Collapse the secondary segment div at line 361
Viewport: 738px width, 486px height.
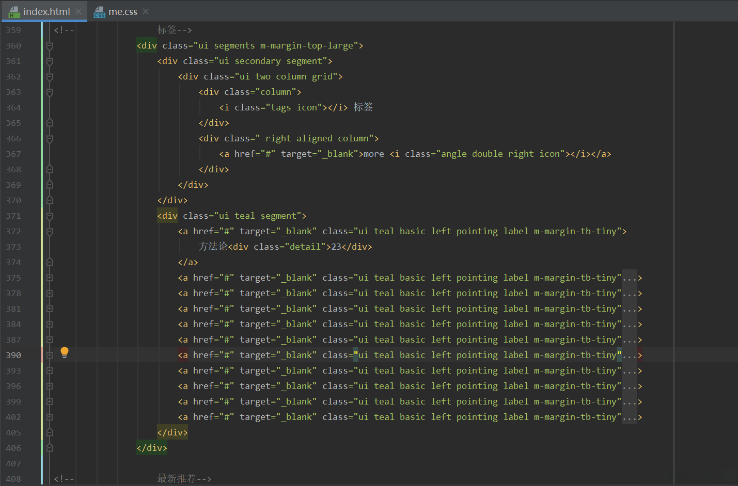click(x=50, y=61)
